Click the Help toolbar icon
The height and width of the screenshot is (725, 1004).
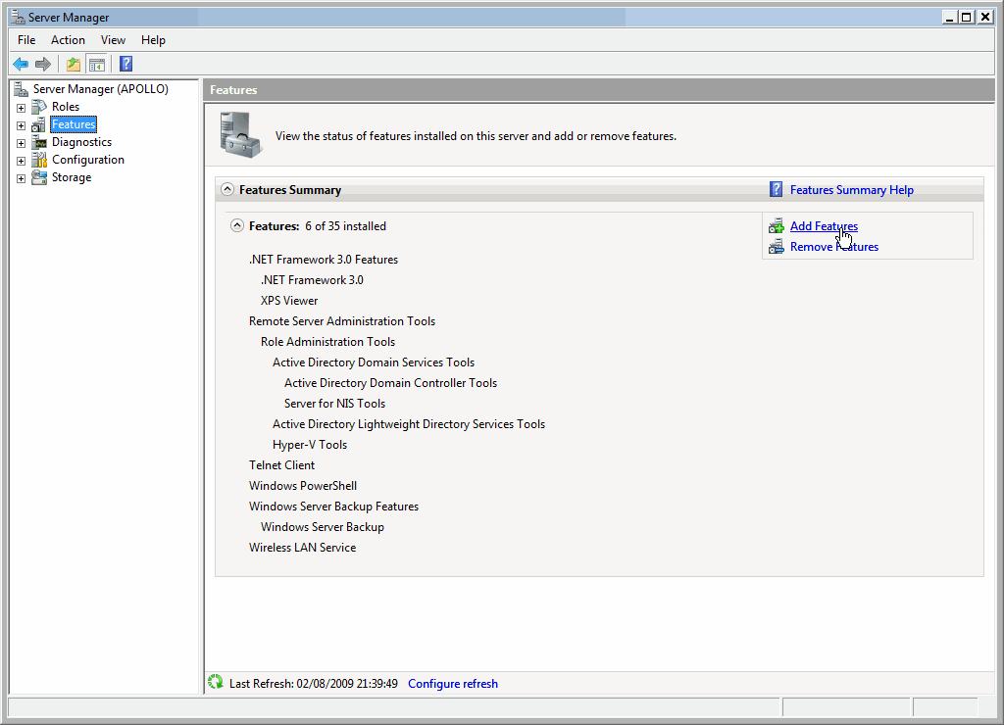pyautogui.click(x=126, y=64)
